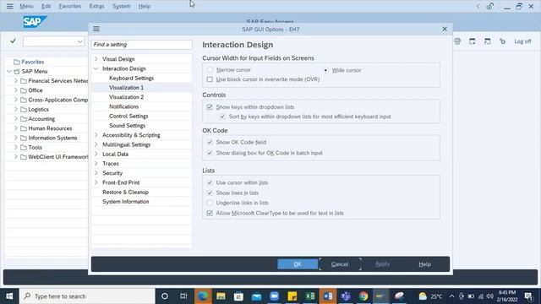Open the SAP GUI Options dialog hamburger menu
The height and width of the screenshot is (304, 541).
pos(96,29)
